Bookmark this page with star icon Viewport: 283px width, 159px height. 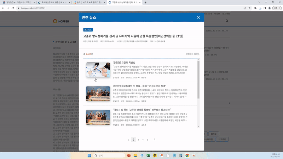point(250,8)
